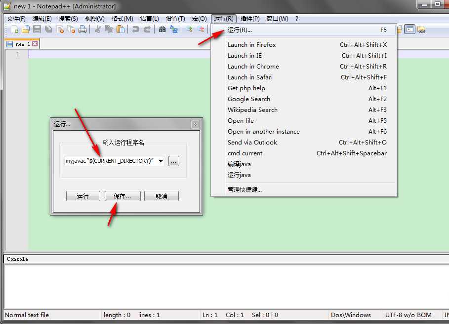Choose Open file entry
The height and width of the screenshot is (324, 449).
pyautogui.click(x=304, y=121)
